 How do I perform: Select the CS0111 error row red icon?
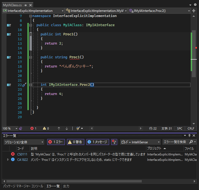(13, 154)
